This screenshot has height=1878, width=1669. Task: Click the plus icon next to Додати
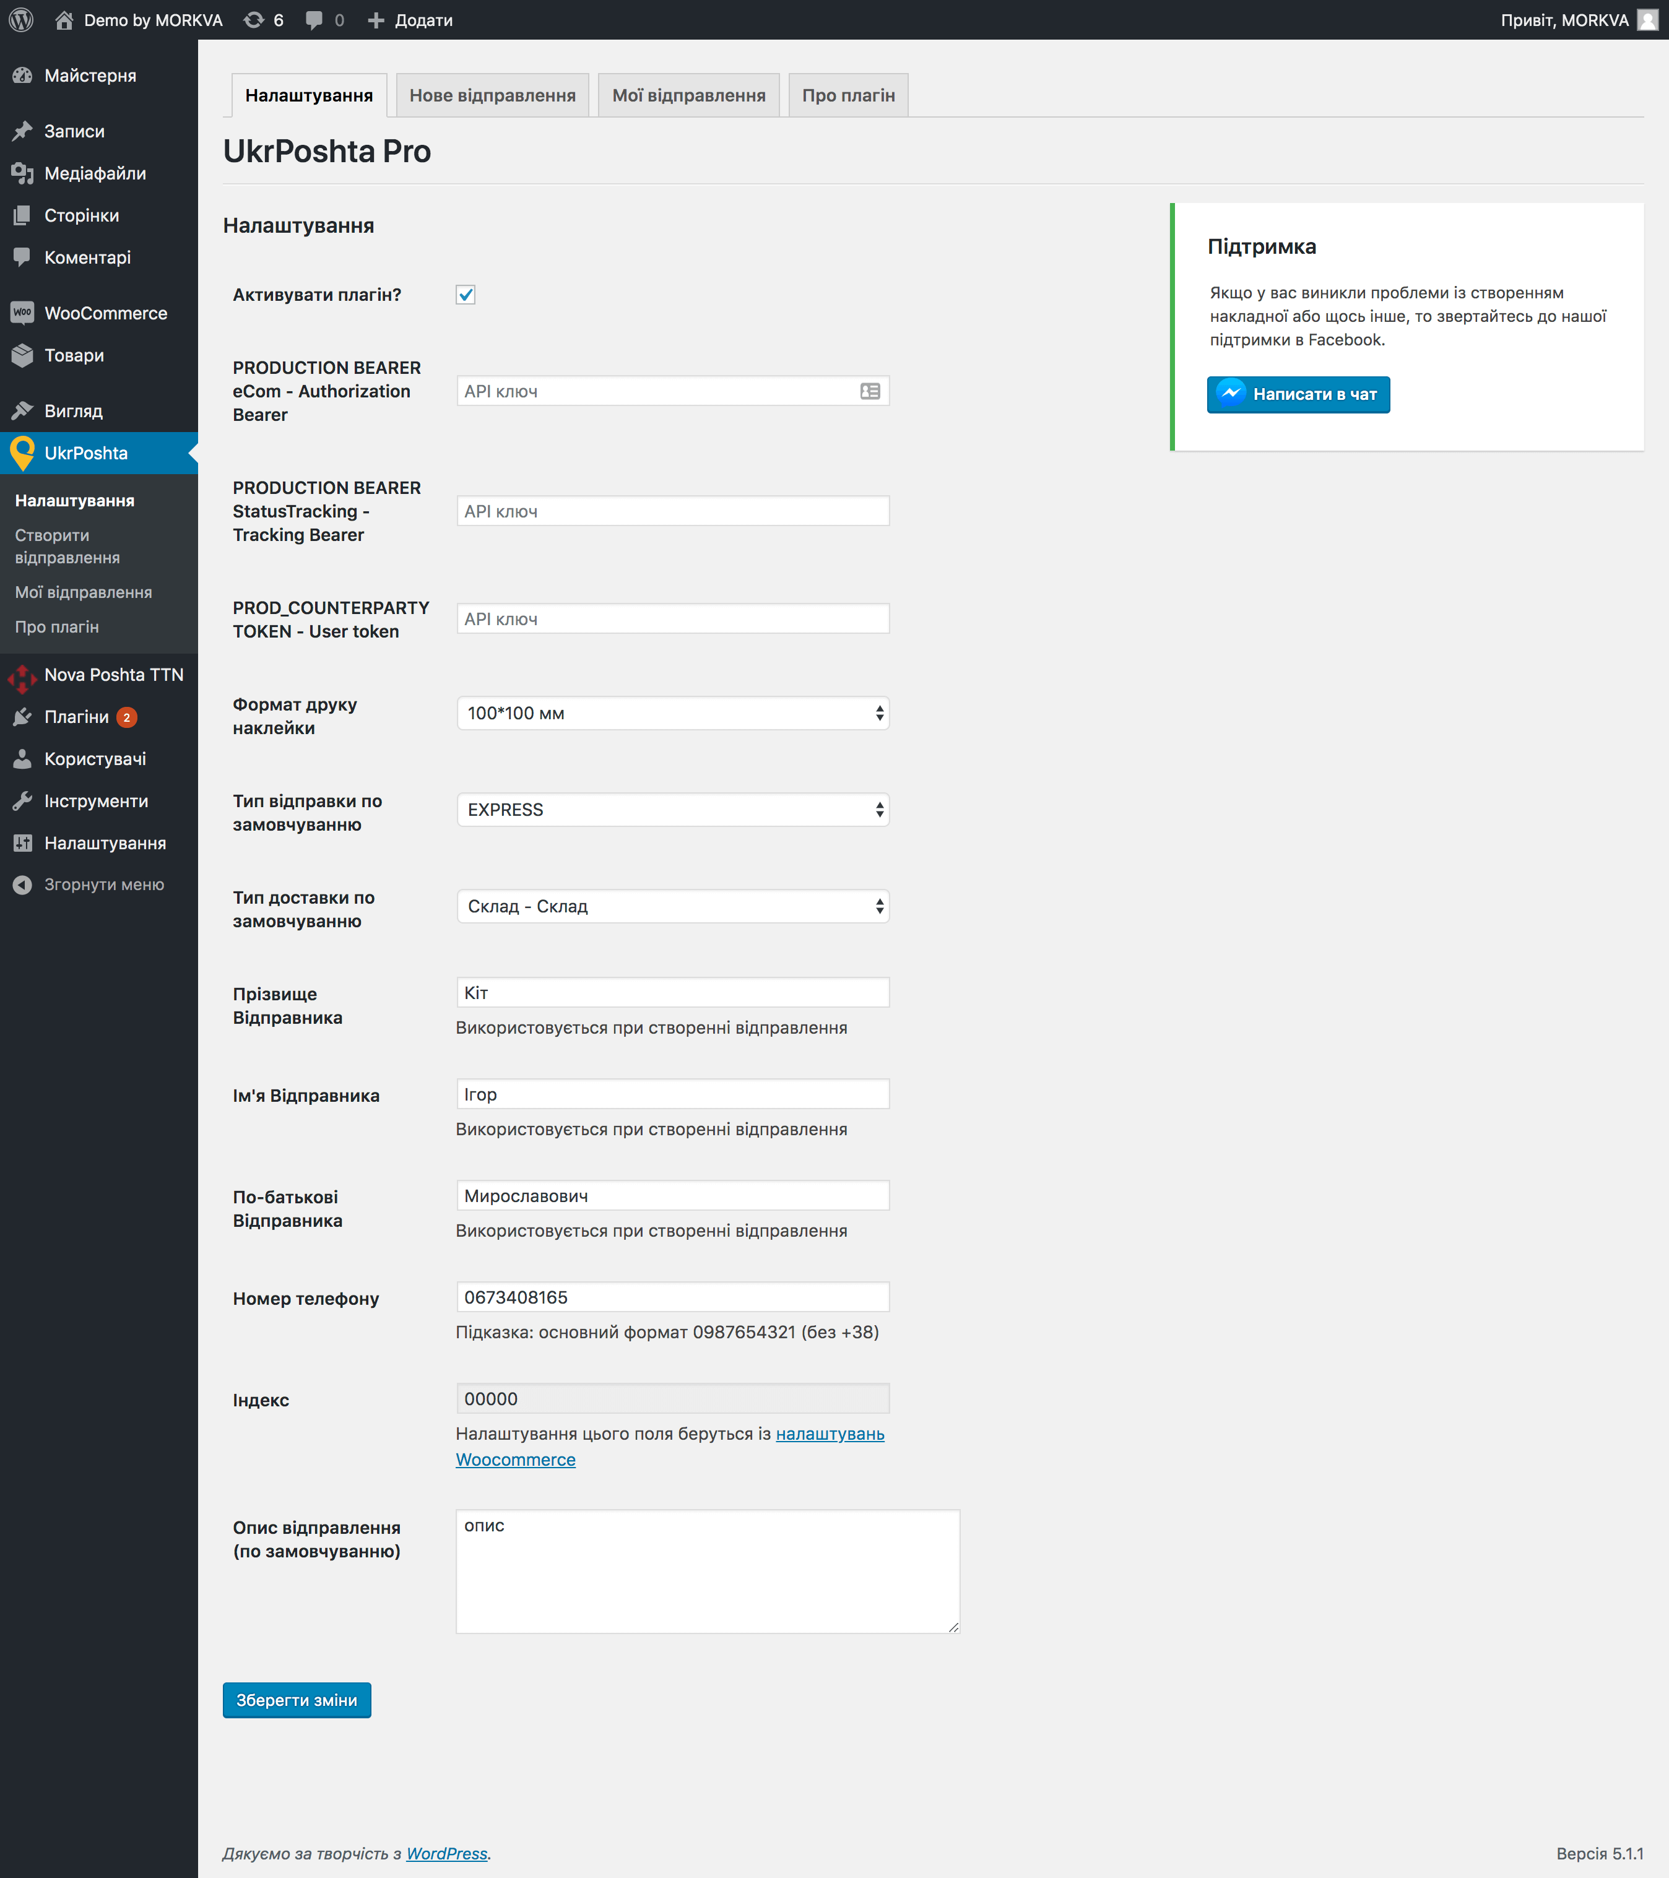pos(375,19)
